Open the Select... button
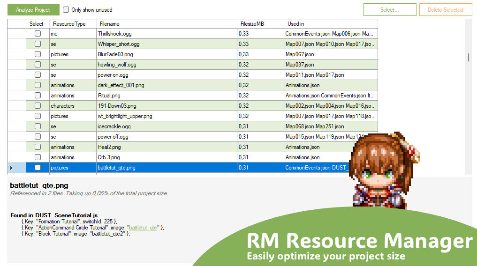477x266 pixels. [x=390, y=10]
